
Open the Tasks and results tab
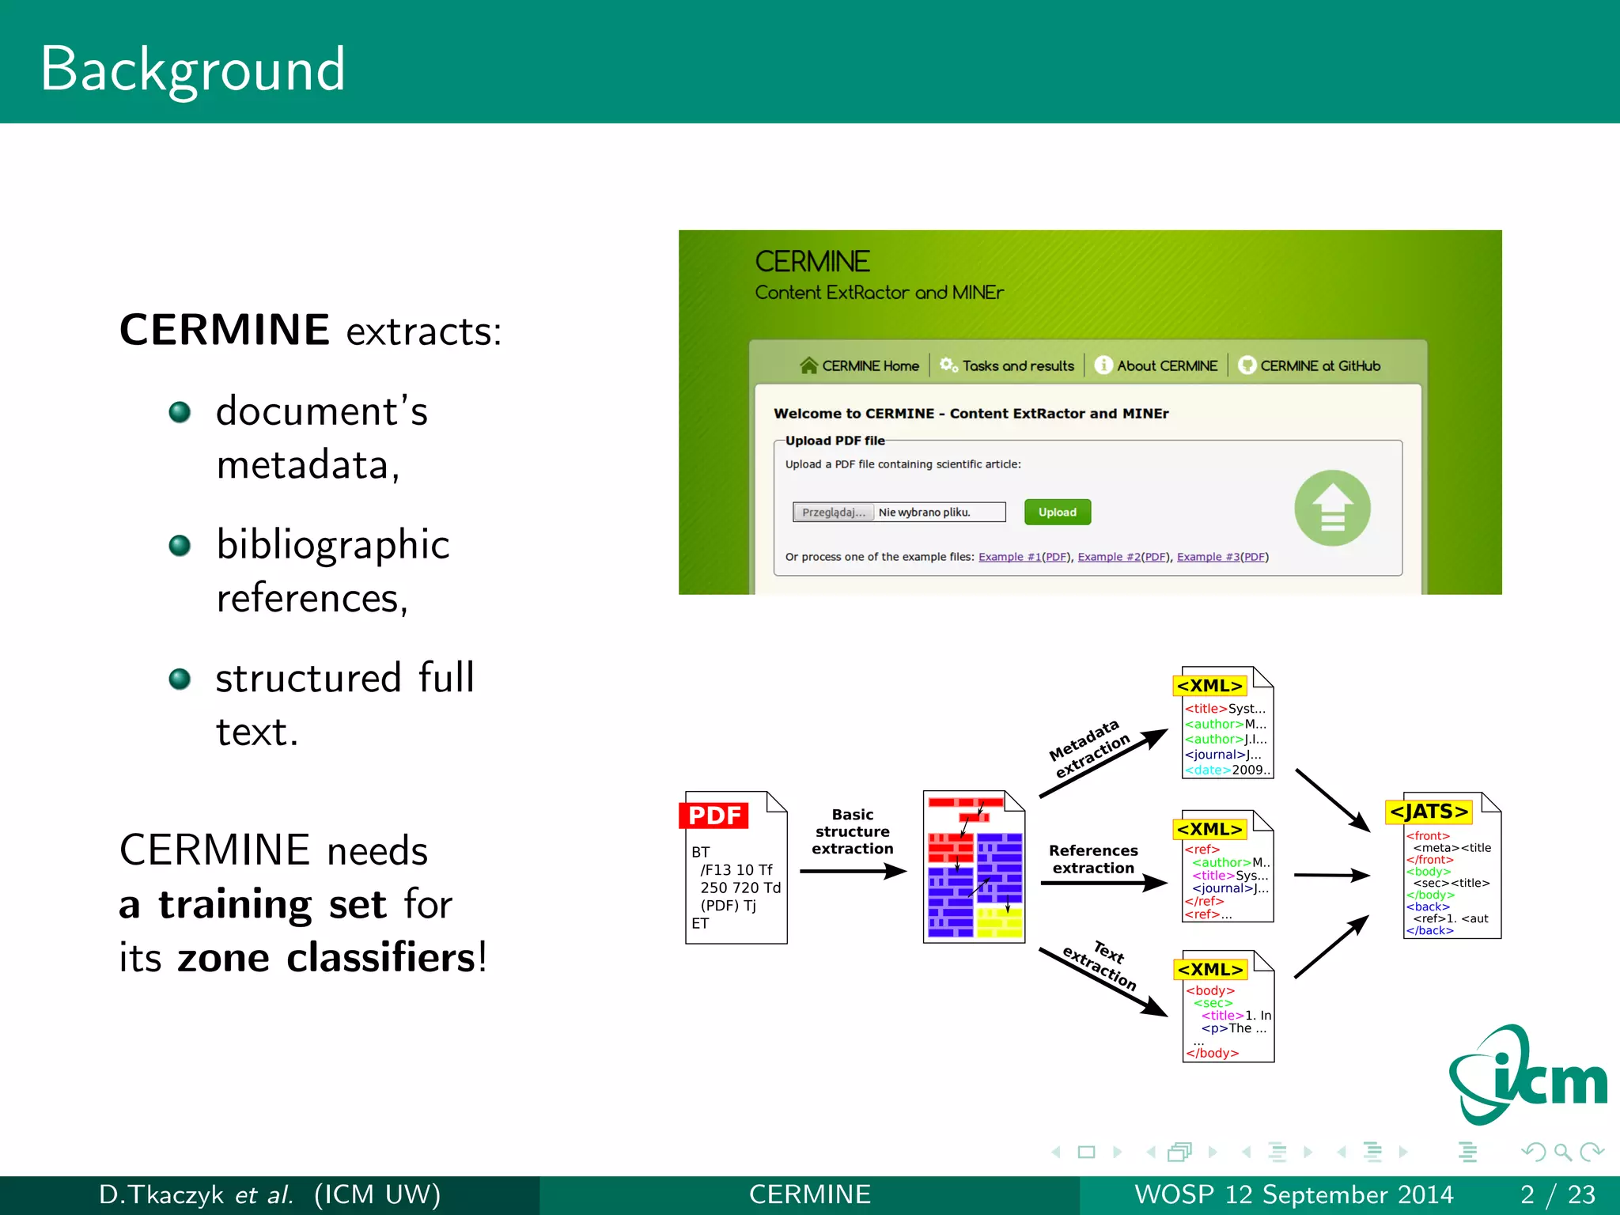[1008, 365]
